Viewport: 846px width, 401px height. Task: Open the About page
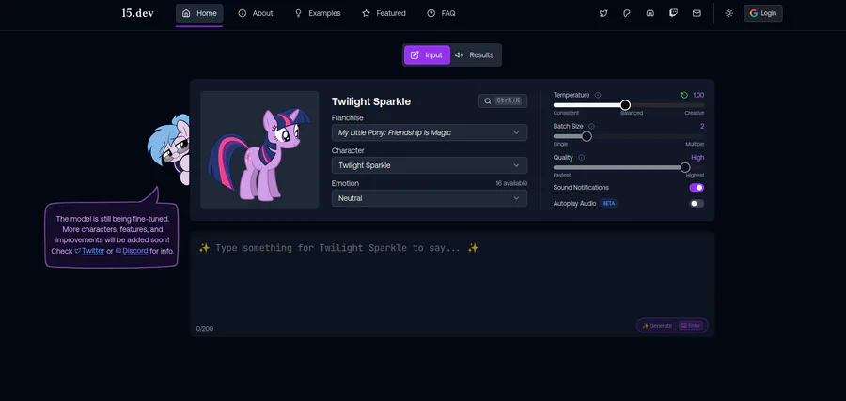pos(256,13)
